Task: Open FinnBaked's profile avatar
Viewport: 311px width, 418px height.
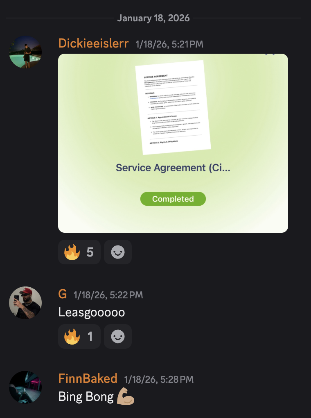Action: pos(25,387)
